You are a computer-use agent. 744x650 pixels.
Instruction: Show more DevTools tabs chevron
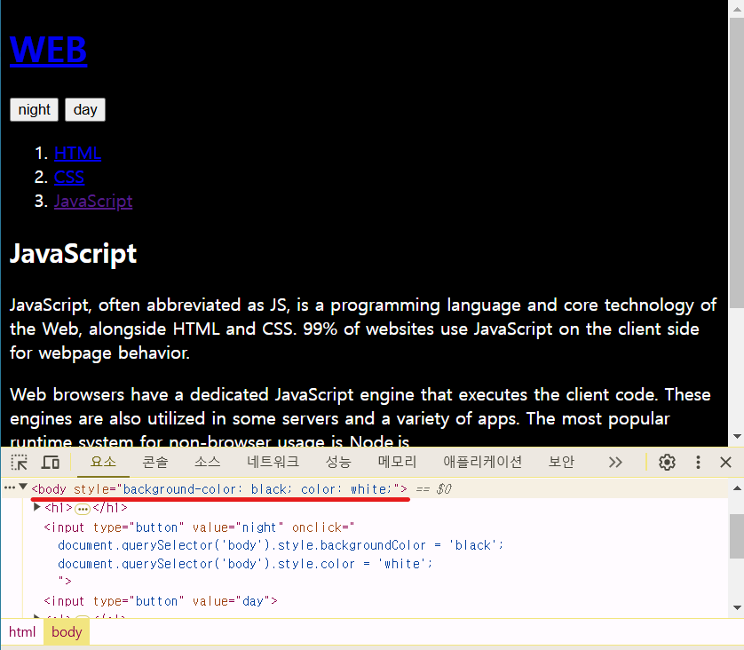(x=615, y=462)
